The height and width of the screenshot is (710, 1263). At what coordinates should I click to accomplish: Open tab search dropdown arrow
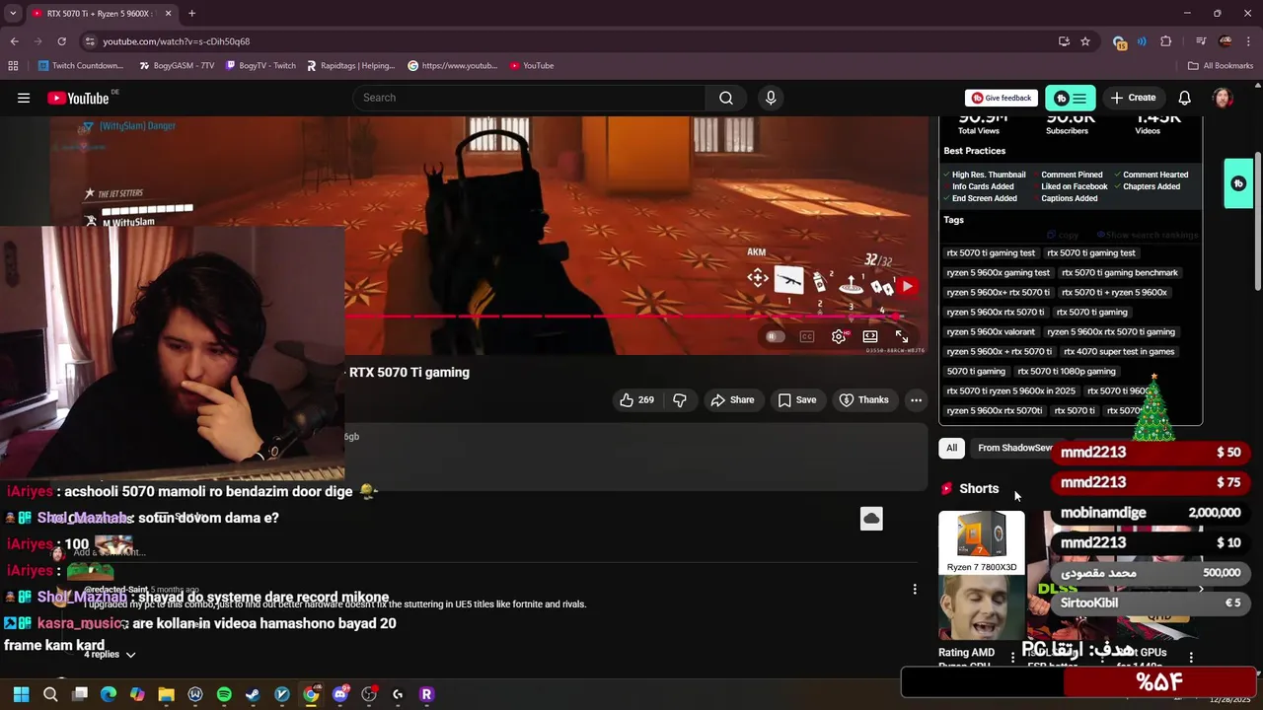click(x=13, y=14)
